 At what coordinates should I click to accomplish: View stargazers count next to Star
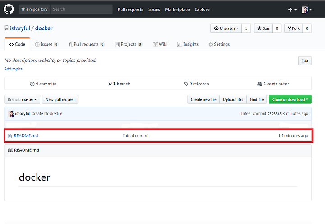(277, 28)
